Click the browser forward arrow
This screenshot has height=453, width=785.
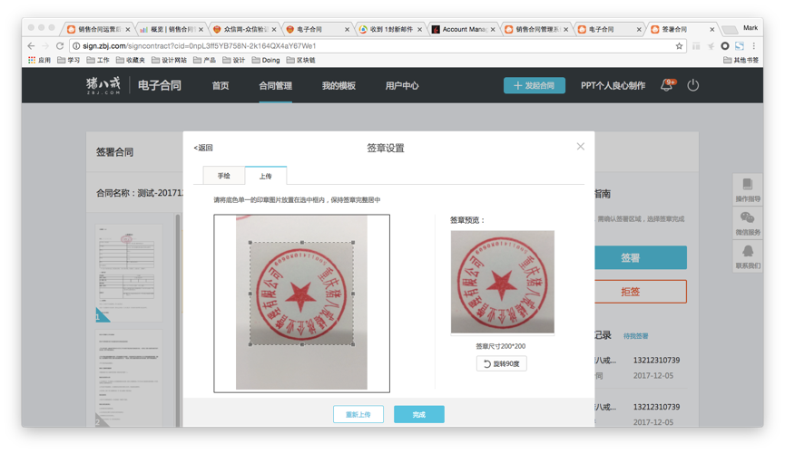[x=45, y=46]
